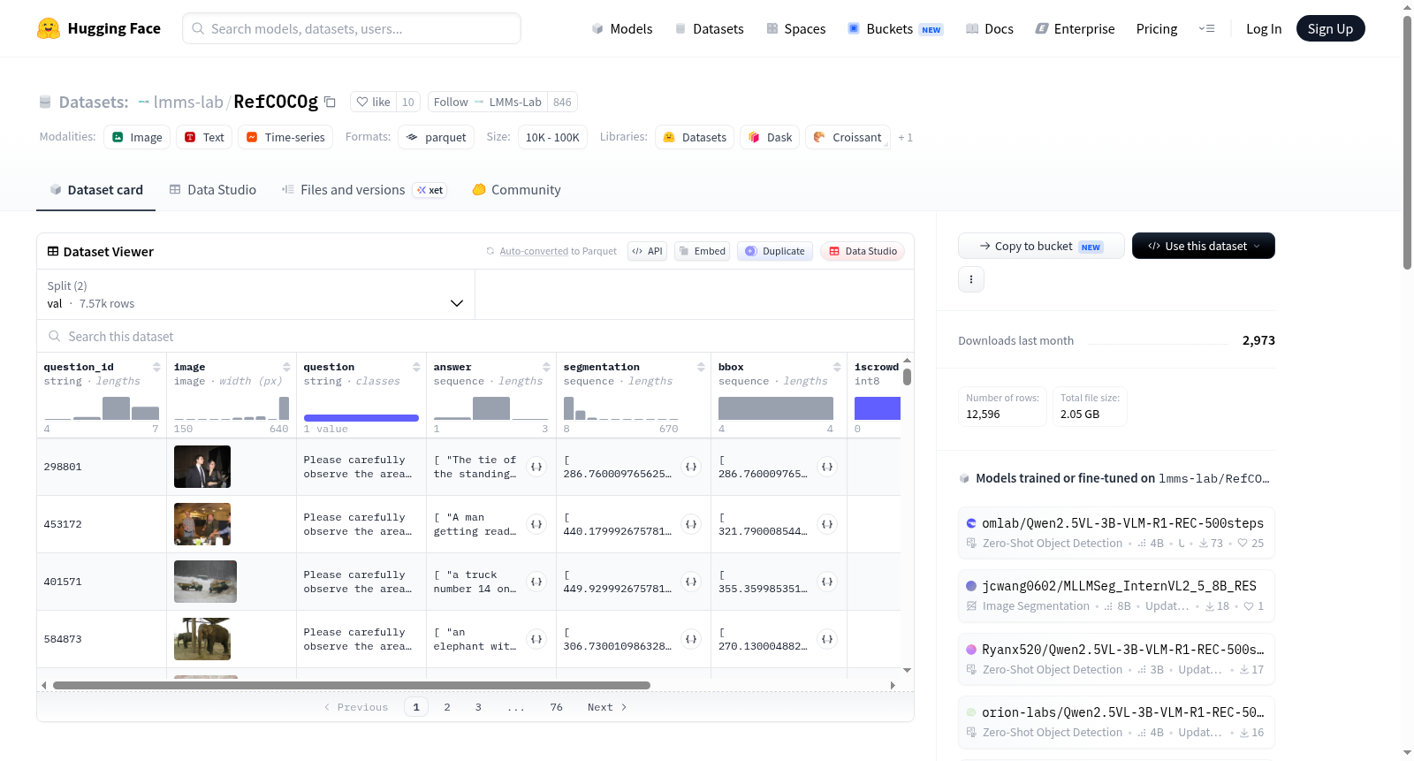Open the elephant image thumbnail in row 584873
Screen dimensions: 1414x761
pos(202,639)
